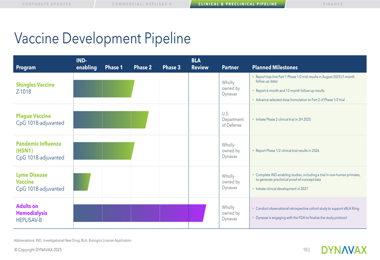The image size is (380, 260).
Task: Click the Vaccine Development Pipeline title
Action: click(103, 38)
